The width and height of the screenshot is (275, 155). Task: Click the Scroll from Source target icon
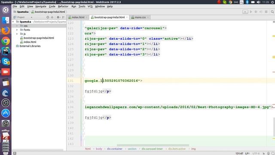point(48,17)
